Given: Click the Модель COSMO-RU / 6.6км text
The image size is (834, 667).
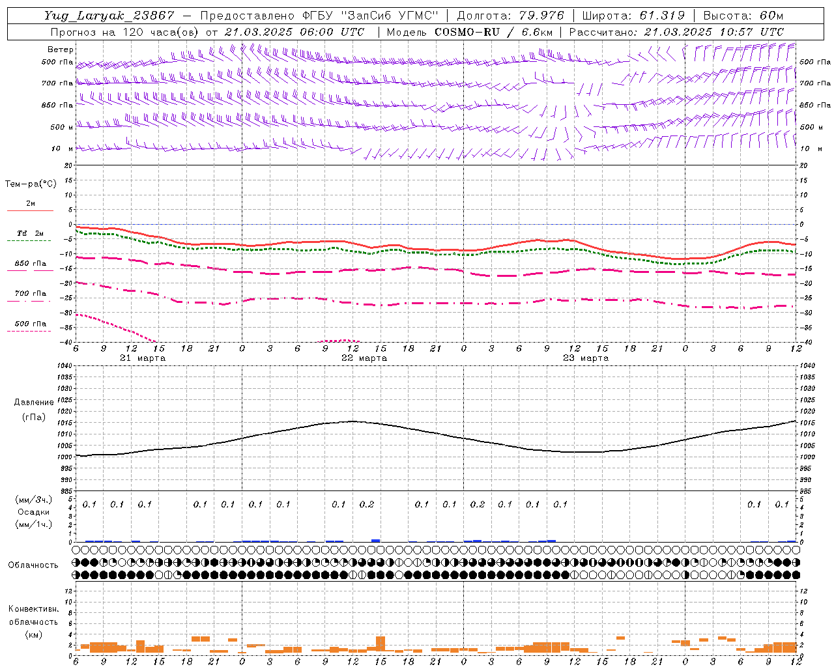Looking at the screenshot, I should pos(470,32).
